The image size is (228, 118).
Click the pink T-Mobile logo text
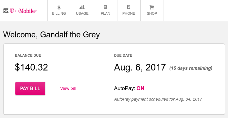tap(24, 11)
